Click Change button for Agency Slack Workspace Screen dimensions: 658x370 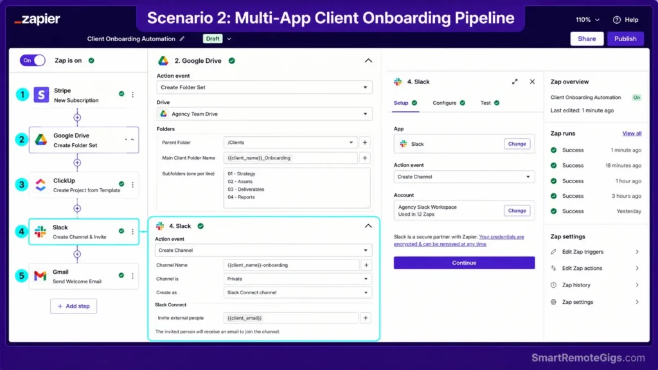click(517, 211)
